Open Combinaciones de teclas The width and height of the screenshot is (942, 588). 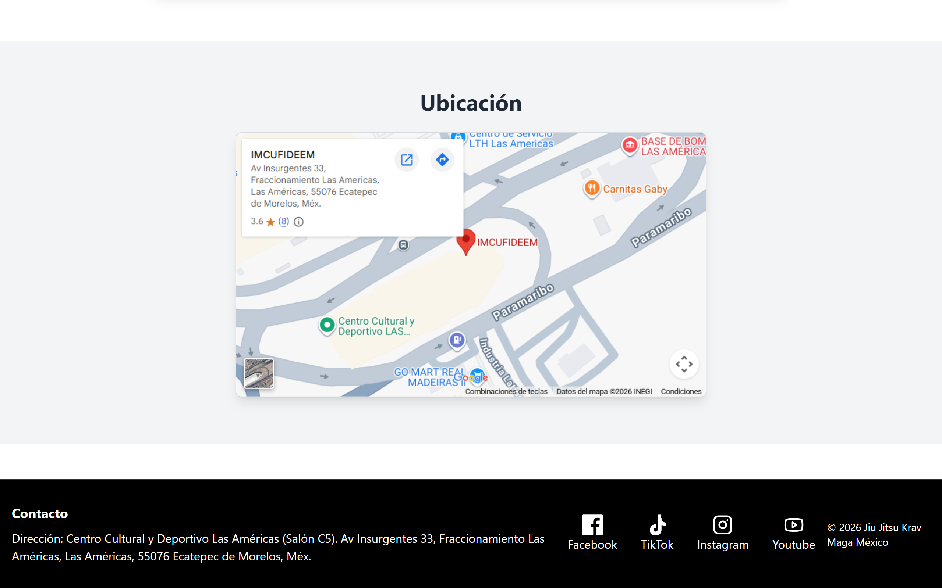click(506, 392)
